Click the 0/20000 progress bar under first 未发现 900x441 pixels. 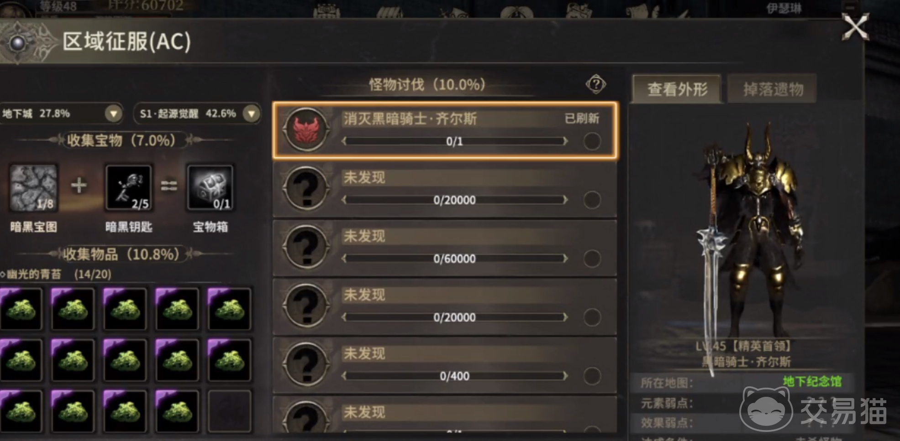click(455, 200)
